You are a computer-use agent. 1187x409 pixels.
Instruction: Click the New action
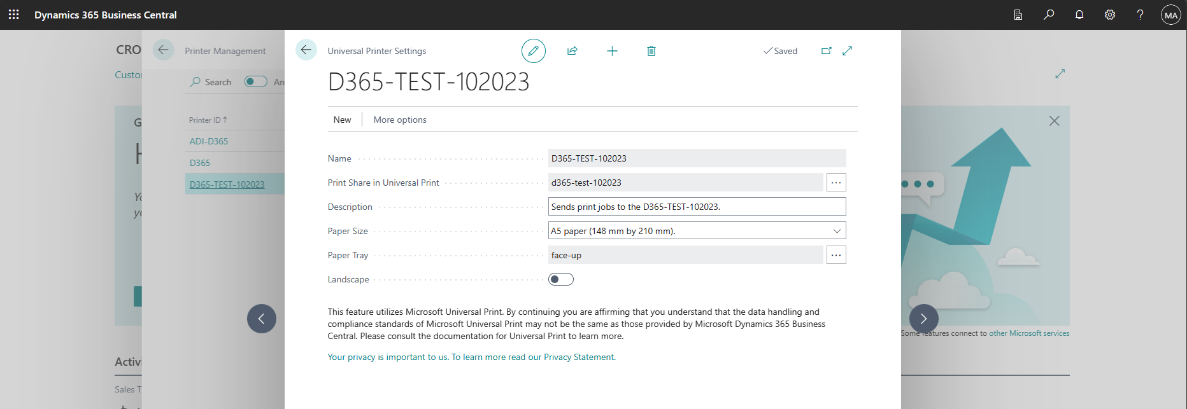click(342, 120)
